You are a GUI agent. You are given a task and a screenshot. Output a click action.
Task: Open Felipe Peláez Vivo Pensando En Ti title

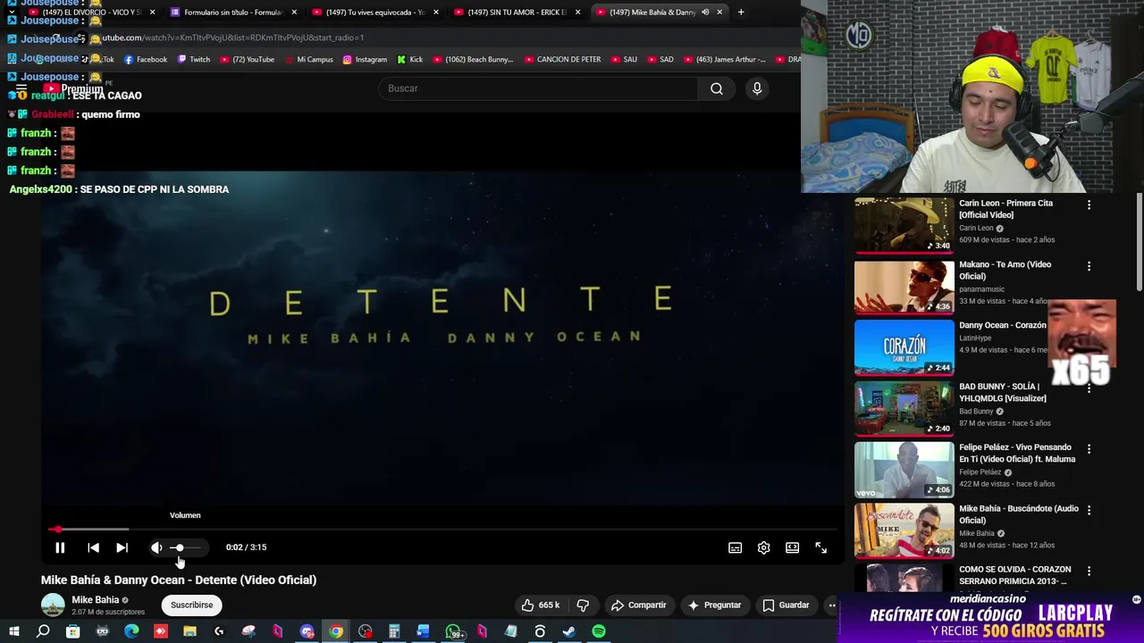tap(1017, 453)
